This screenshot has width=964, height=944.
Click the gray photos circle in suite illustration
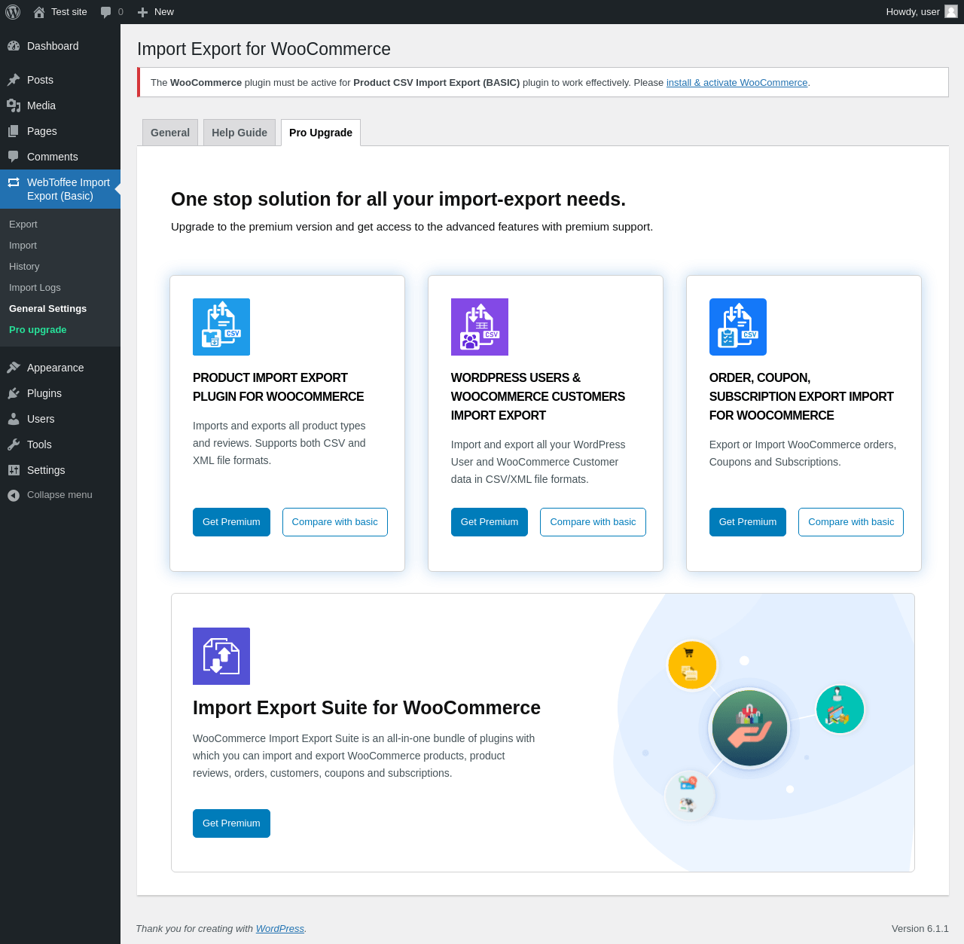pos(689,795)
